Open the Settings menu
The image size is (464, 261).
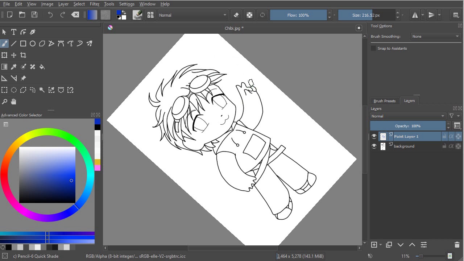[x=127, y=4]
